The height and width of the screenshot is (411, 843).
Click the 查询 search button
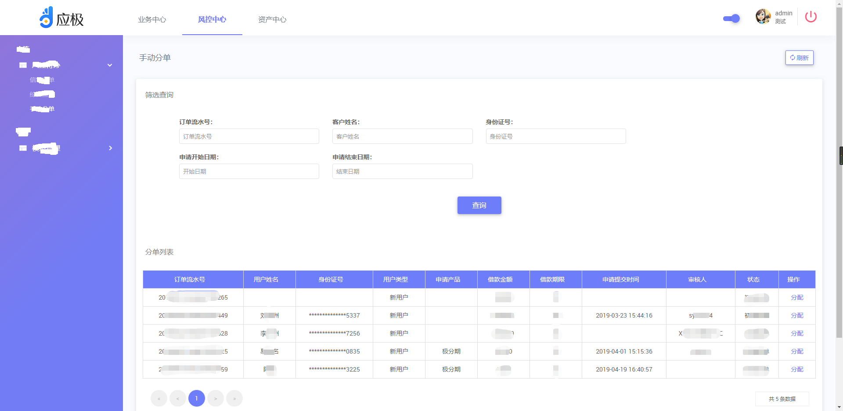click(x=479, y=205)
